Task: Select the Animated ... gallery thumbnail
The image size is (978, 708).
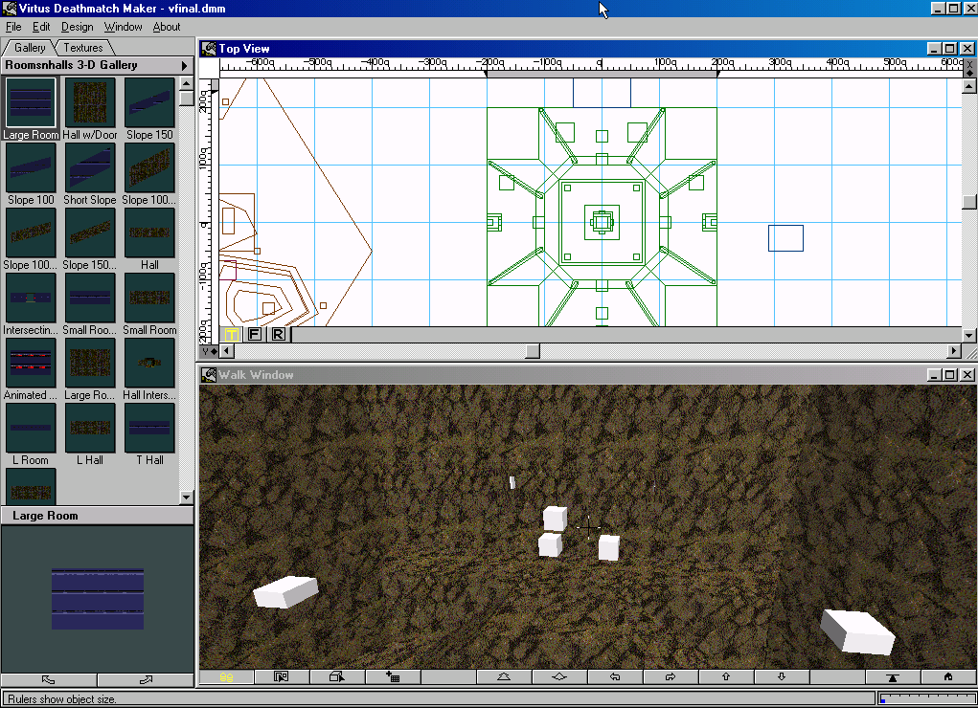Action: tap(31, 364)
